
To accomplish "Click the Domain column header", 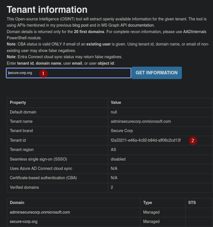I will click(17, 202).
